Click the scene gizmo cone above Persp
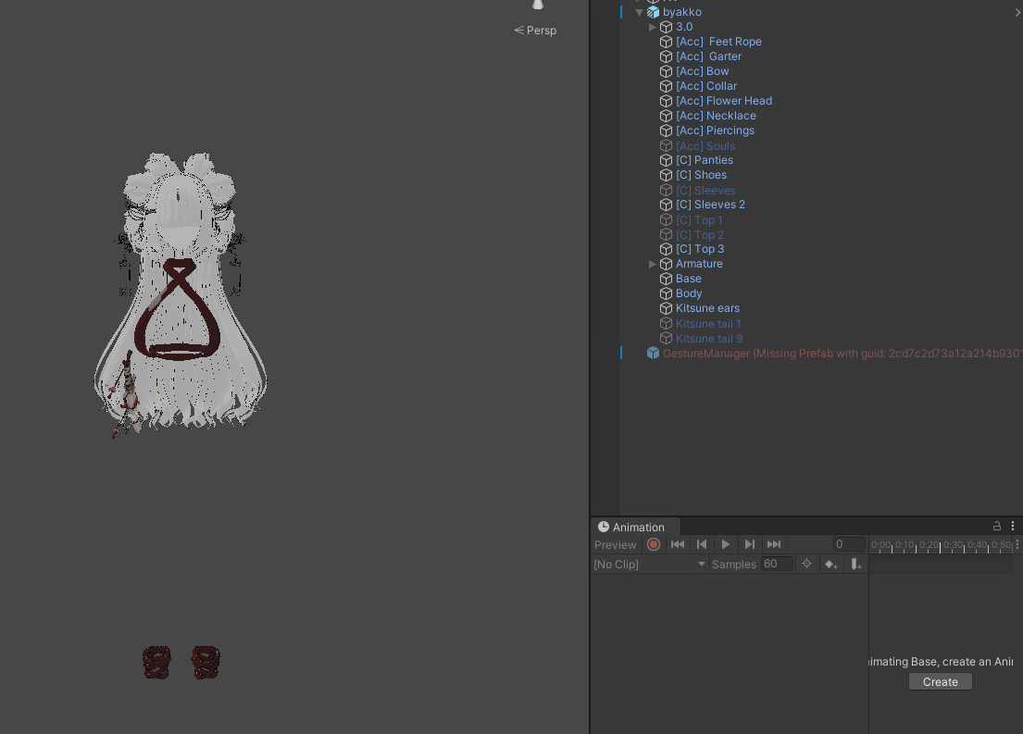The width and height of the screenshot is (1023, 734). (538, 5)
